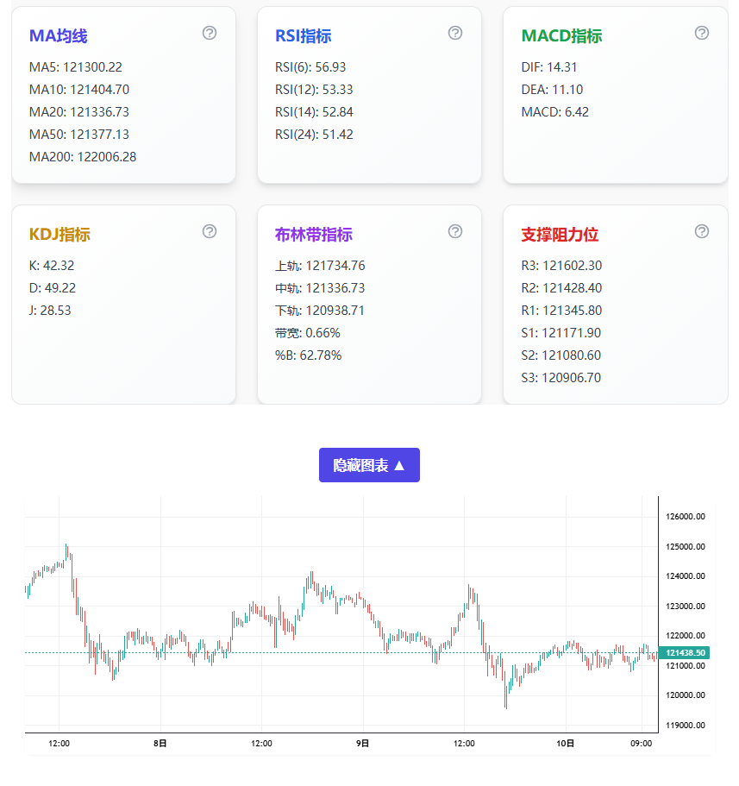Select the MA200 value row
Screen dimensions: 739x786
point(83,157)
